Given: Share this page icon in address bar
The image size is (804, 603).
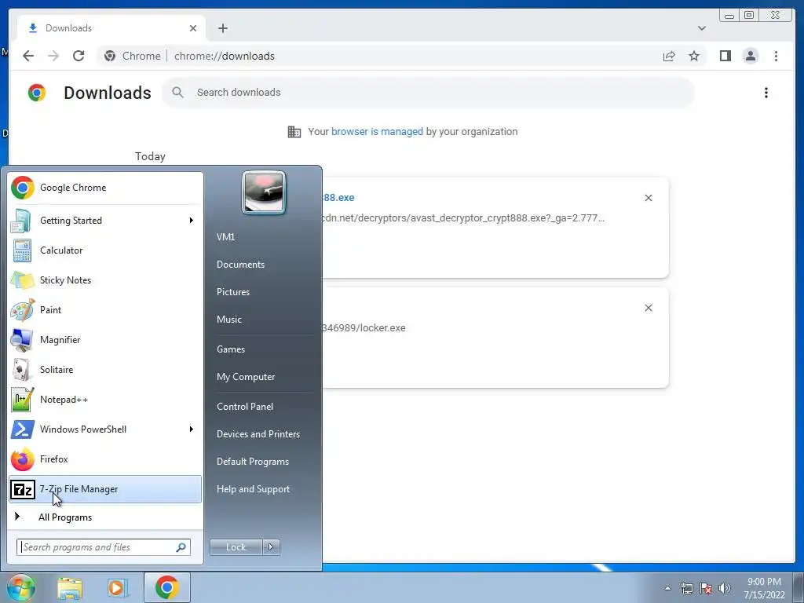Looking at the screenshot, I should coord(669,56).
